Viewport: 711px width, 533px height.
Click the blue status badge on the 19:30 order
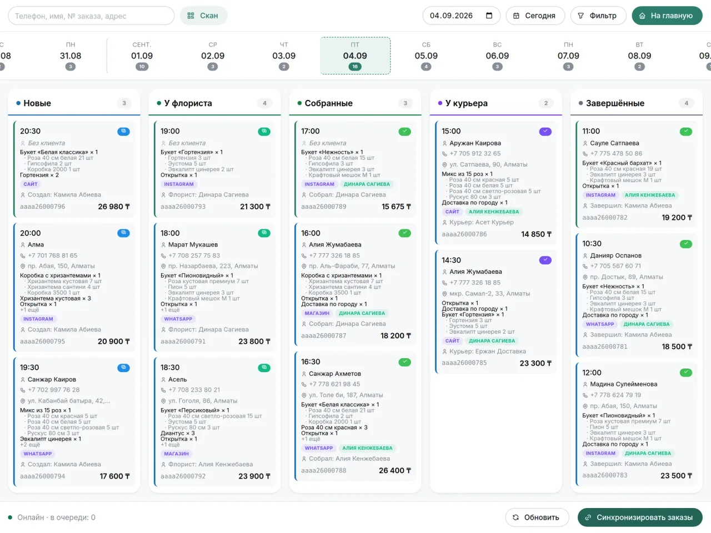[x=123, y=368]
